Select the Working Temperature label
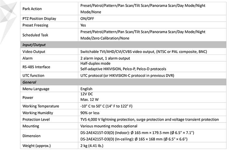 pos(41,106)
